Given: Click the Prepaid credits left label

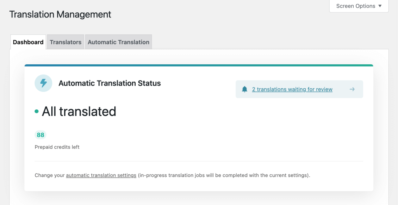Looking at the screenshot, I should [57, 147].
